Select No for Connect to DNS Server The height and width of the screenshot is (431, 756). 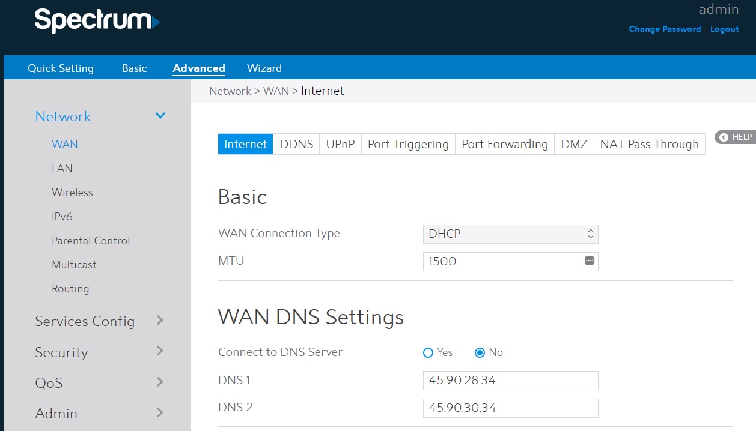pos(480,353)
